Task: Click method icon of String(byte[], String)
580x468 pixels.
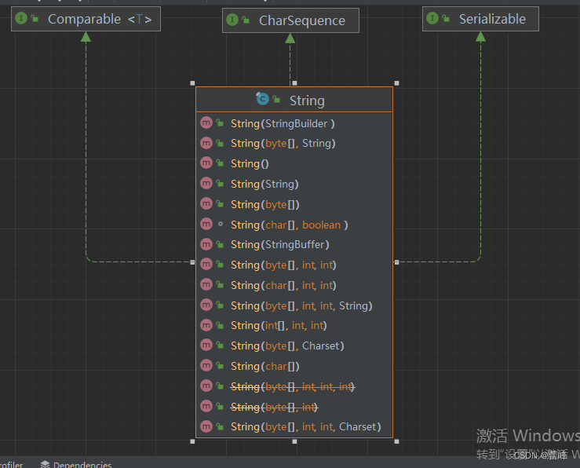Action: coord(206,142)
